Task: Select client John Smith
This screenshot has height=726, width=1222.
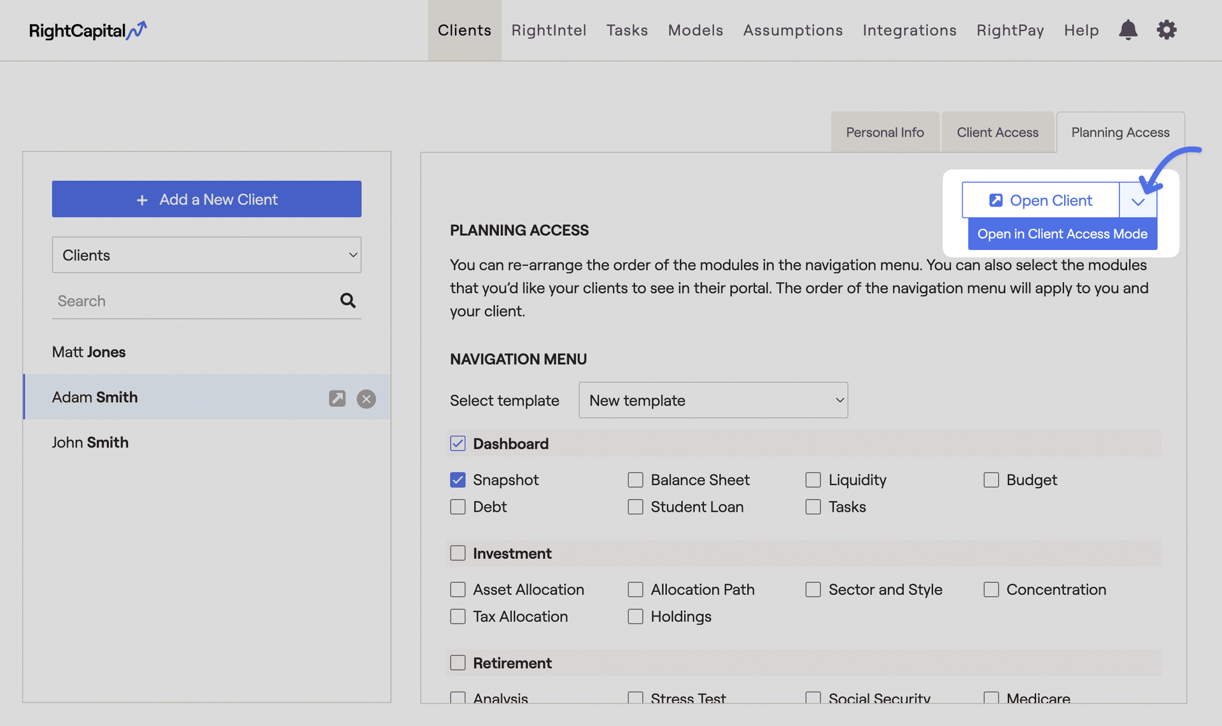Action: [207, 442]
